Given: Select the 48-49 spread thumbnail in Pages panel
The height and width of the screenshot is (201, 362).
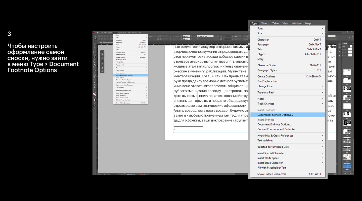Looking at the screenshot, I should pyautogui.click(x=347, y=72).
